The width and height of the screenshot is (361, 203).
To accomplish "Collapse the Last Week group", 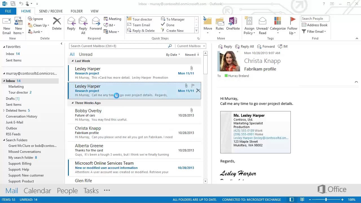I will click(72, 61).
